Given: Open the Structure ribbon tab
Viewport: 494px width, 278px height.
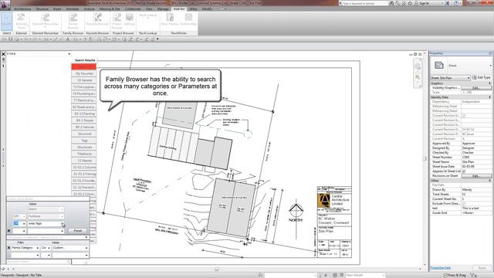Looking at the screenshot, I should (x=42, y=9).
